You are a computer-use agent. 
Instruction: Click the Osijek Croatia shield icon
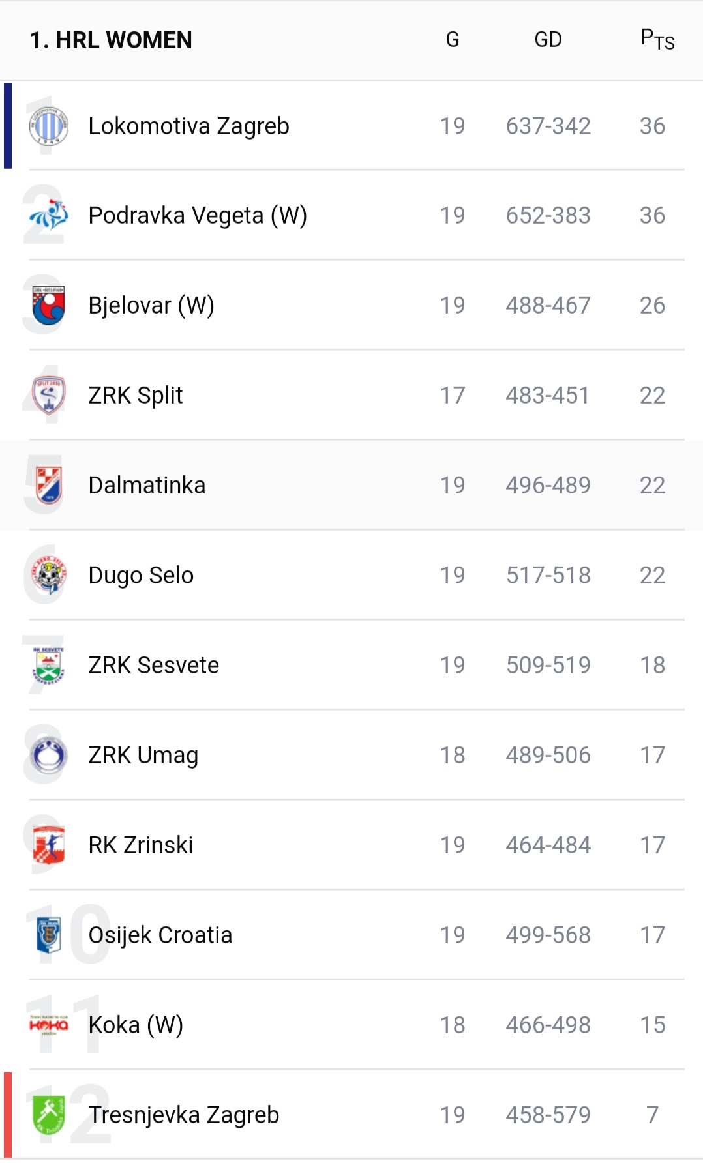click(x=49, y=935)
